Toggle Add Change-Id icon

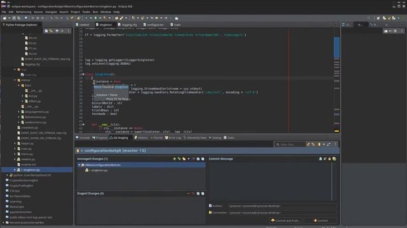point(335,159)
